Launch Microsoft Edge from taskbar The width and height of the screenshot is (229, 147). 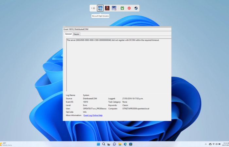point(125,144)
